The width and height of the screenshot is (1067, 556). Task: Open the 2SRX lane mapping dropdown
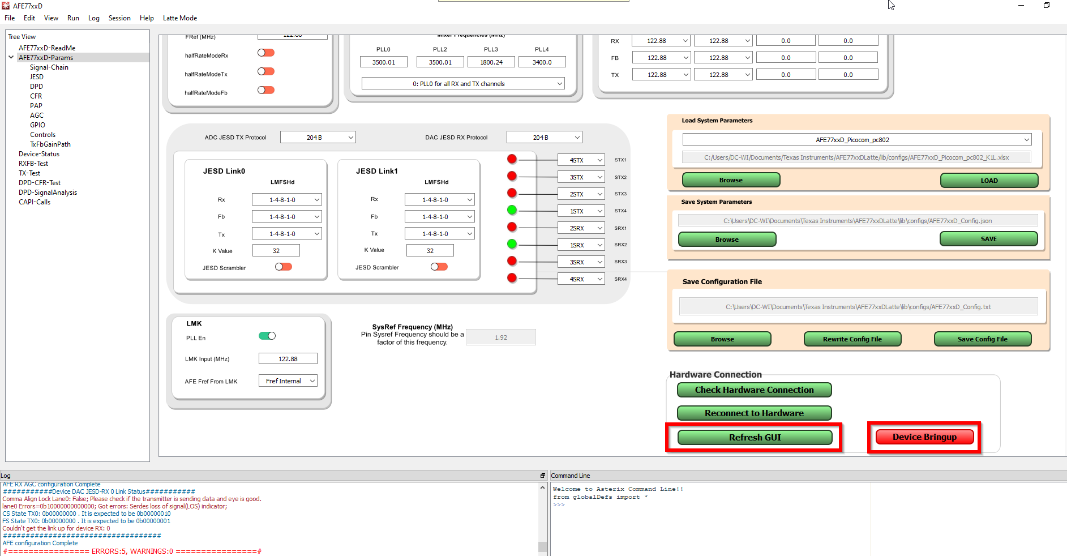click(581, 228)
